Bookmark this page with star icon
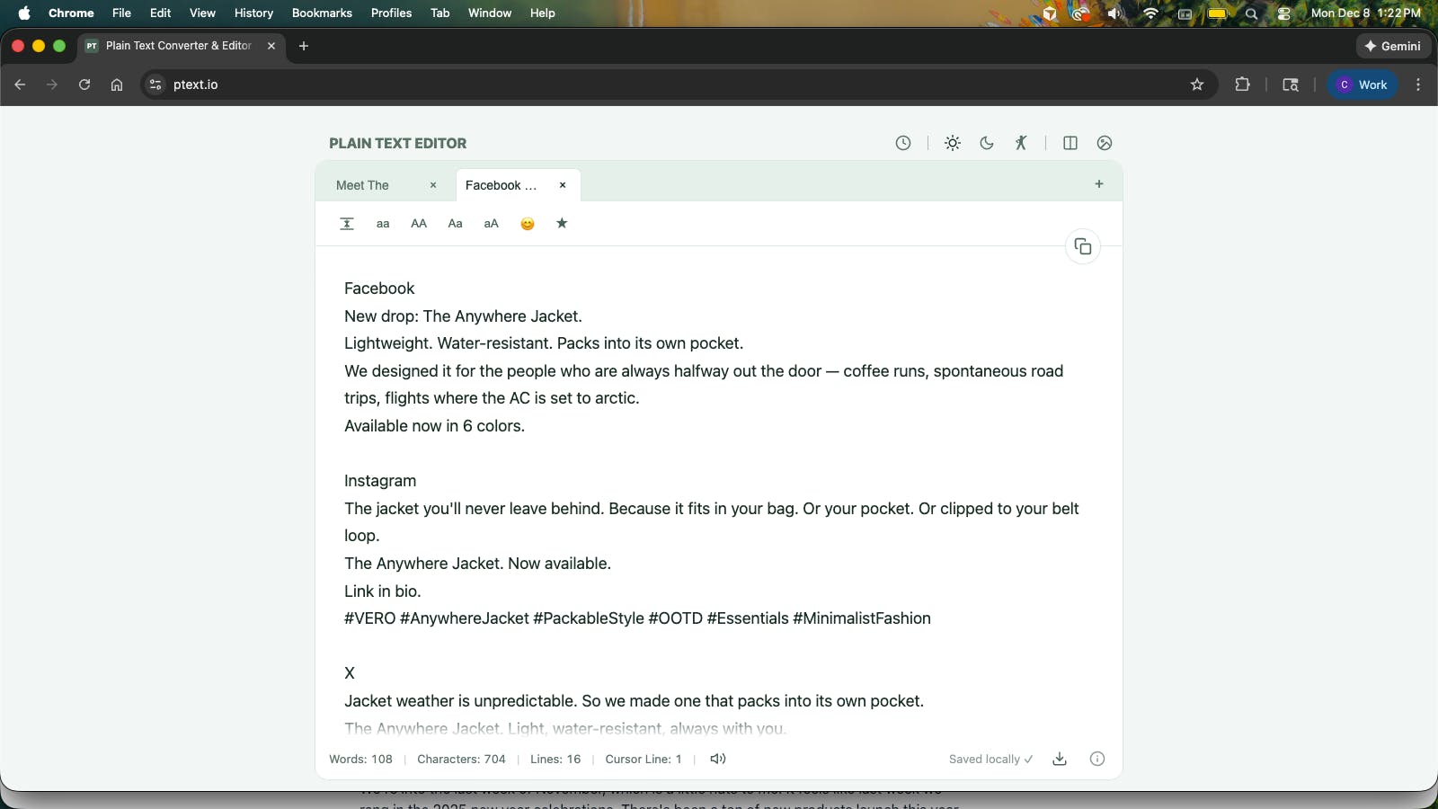Image resolution: width=1438 pixels, height=809 pixels. pyautogui.click(x=1197, y=84)
